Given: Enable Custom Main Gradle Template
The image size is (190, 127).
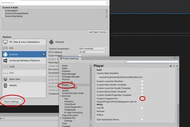Looking at the screenshot, I should click(142, 85).
